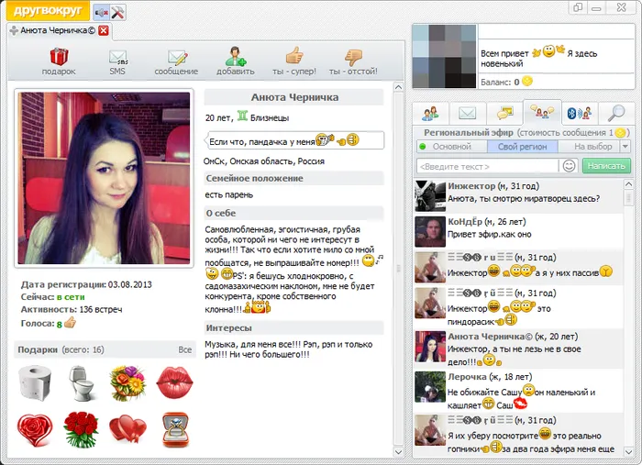Click the thumbs-up icon beside 'Голоса: 8'
Screen dimensions: 642x465
70,323
